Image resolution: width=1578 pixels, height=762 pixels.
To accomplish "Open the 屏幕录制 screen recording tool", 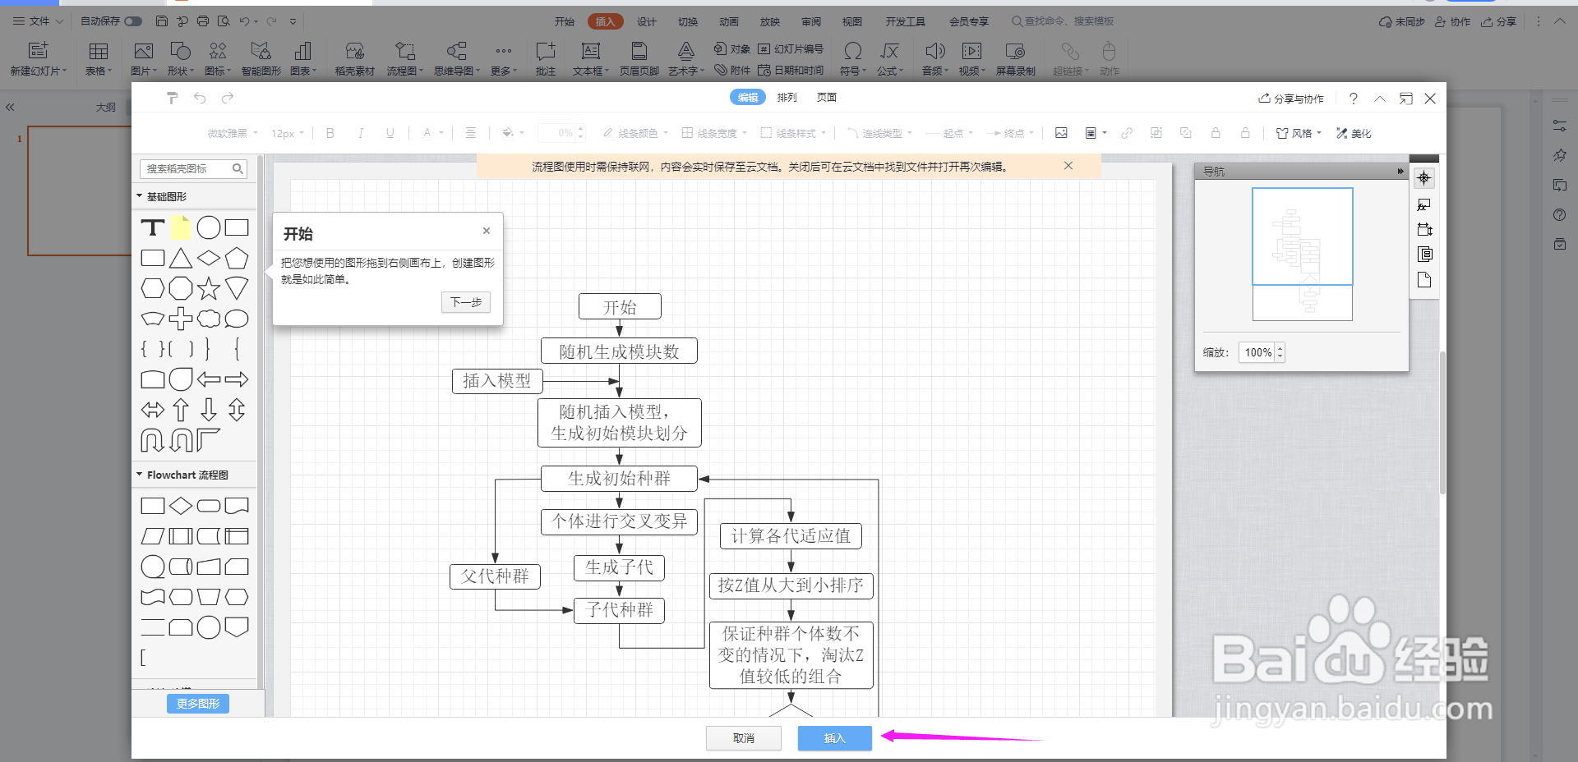I will coord(1015,59).
